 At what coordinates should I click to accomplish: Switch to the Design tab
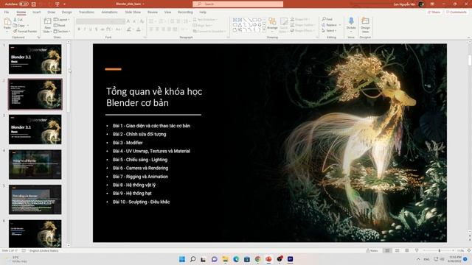[67, 12]
